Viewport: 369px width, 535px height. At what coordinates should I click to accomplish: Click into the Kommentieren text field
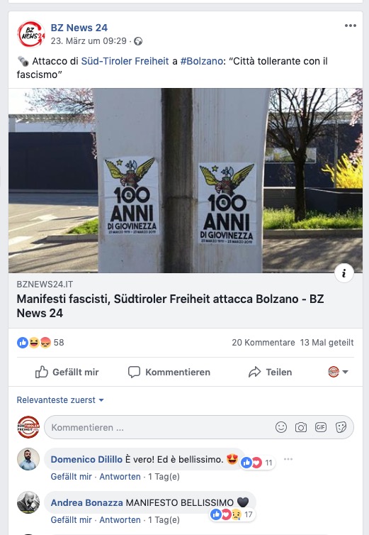159,427
